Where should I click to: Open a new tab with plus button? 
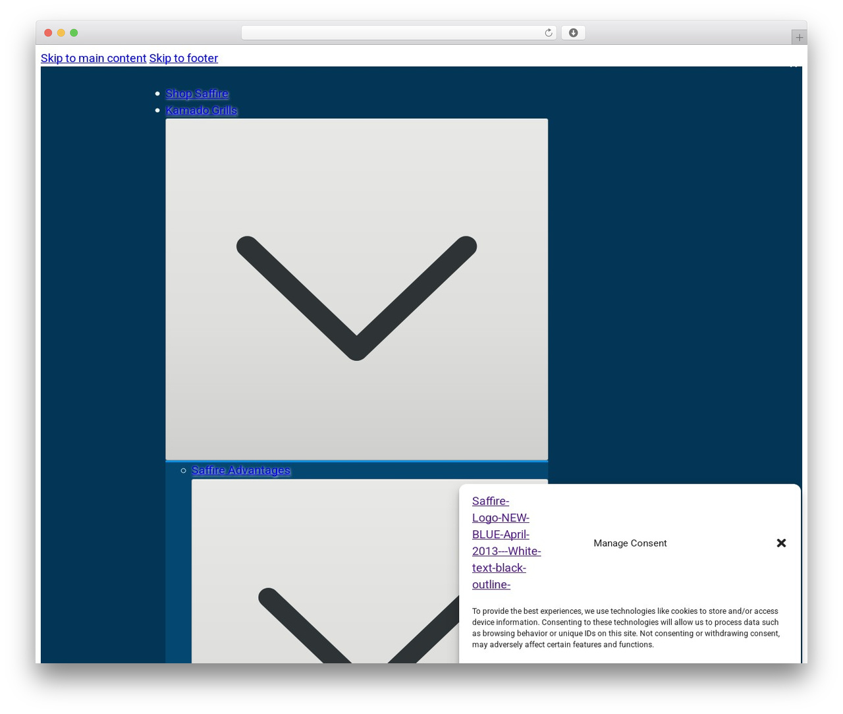point(799,38)
